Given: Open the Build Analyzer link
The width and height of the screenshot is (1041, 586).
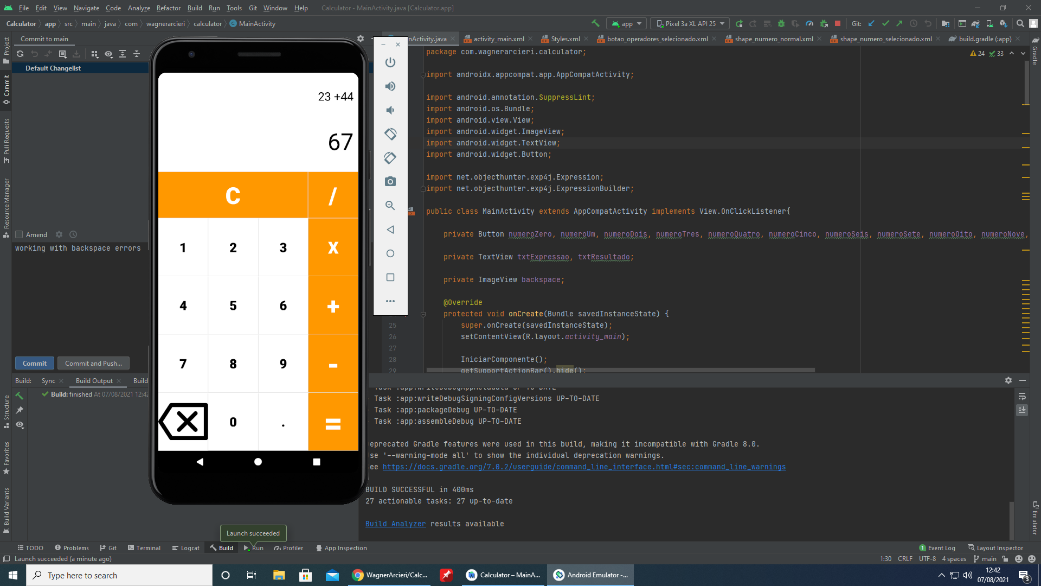Looking at the screenshot, I should [395, 524].
